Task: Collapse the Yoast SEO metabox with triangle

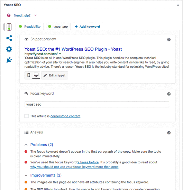Action: pos(178,5)
